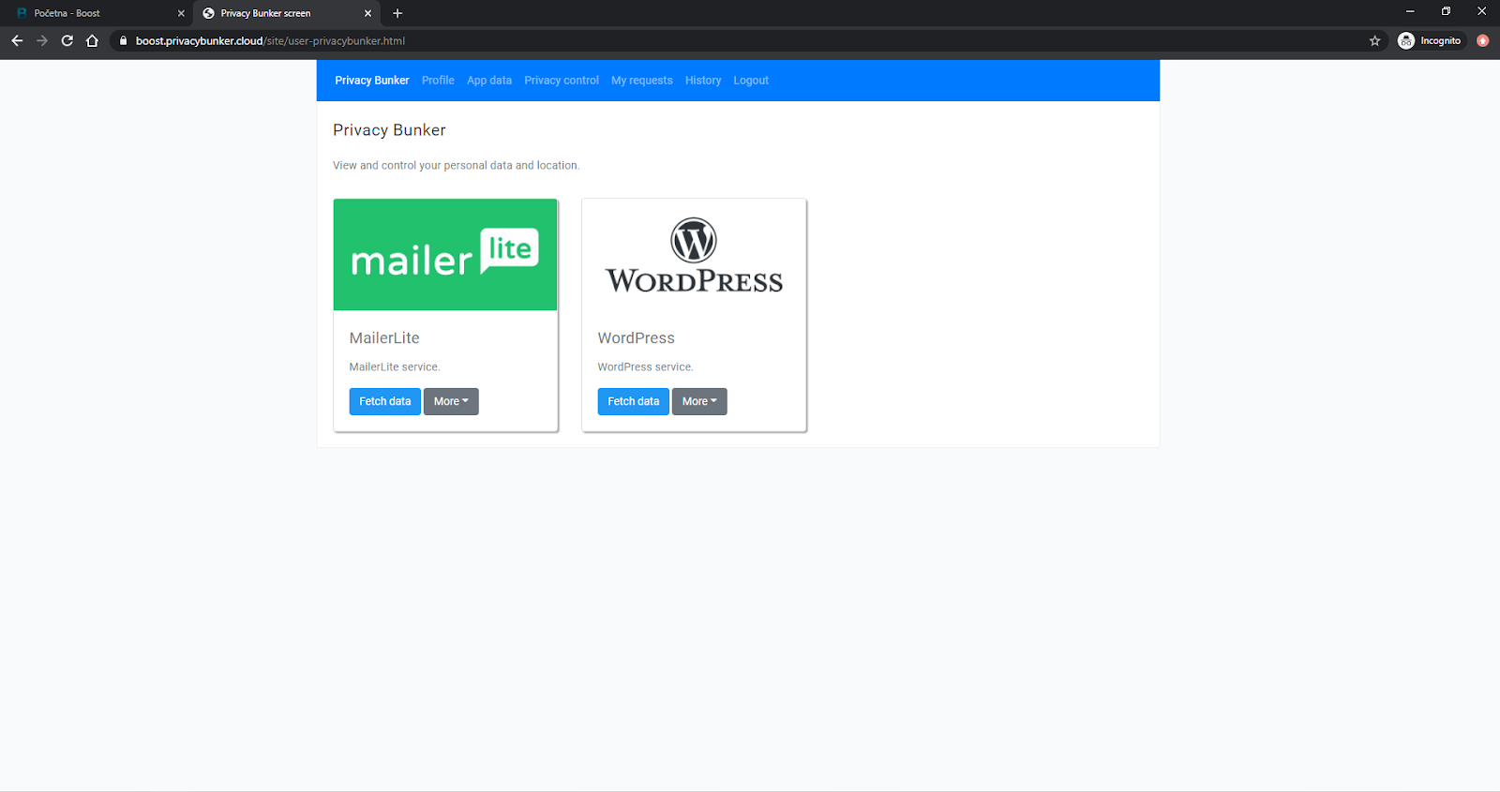Screen dimensions: 1500x792
Task: Open the App data navigation item
Action: (x=489, y=81)
